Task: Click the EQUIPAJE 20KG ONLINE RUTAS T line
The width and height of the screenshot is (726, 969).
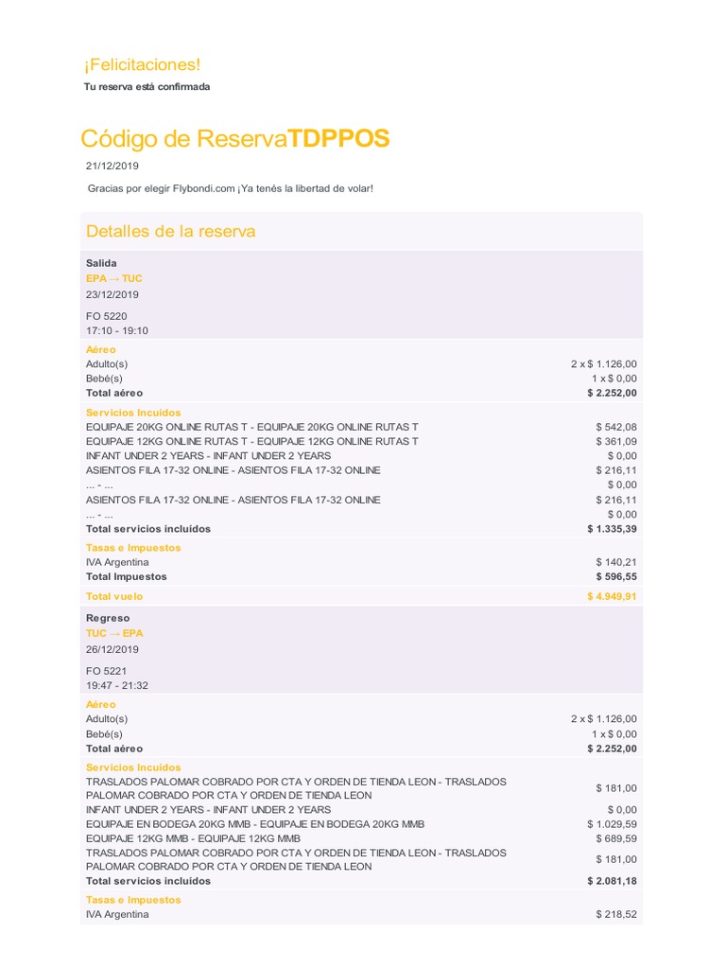Action: [x=251, y=427]
